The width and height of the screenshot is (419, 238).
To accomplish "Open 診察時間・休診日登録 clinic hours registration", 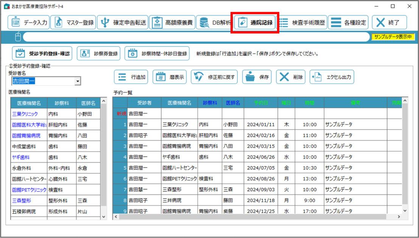I will (x=156, y=53).
